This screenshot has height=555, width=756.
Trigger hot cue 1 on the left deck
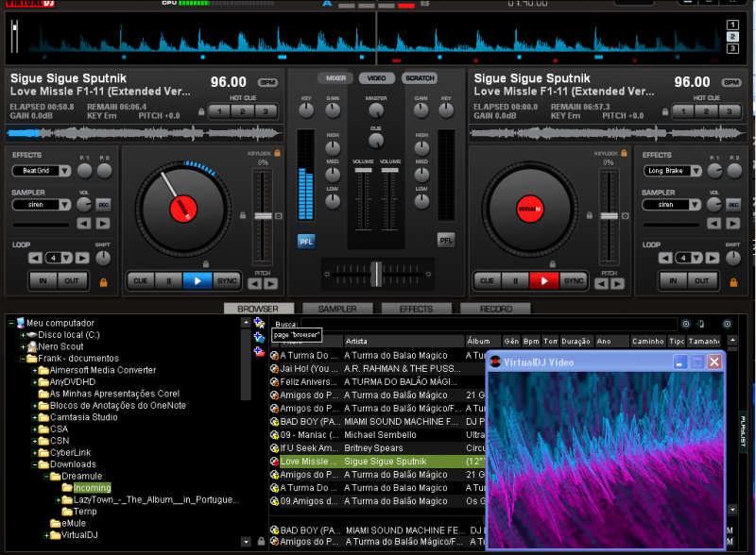click(220, 111)
